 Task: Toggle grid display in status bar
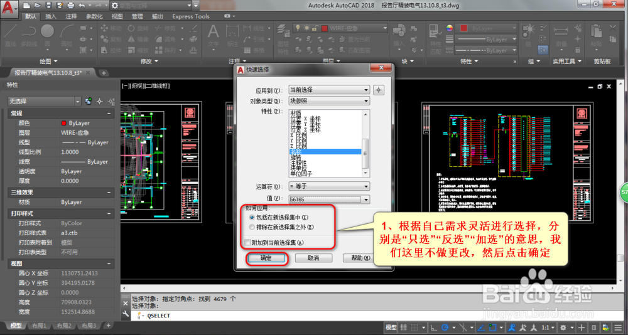(x=403, y=327)
